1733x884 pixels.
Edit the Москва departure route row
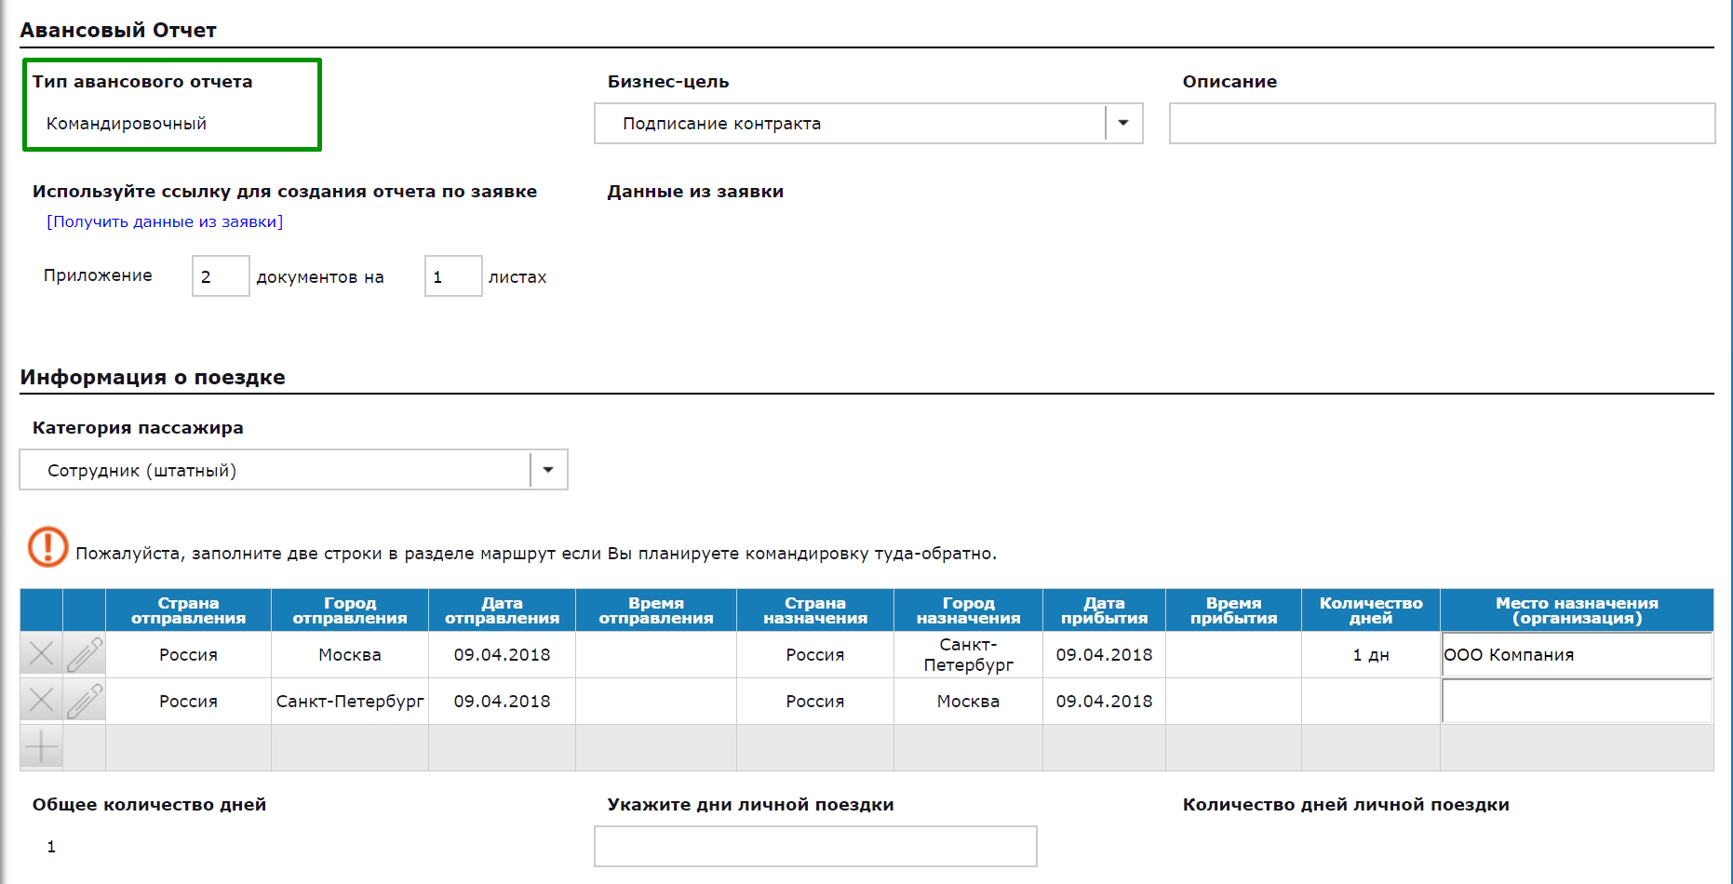(x=84, y=654)
